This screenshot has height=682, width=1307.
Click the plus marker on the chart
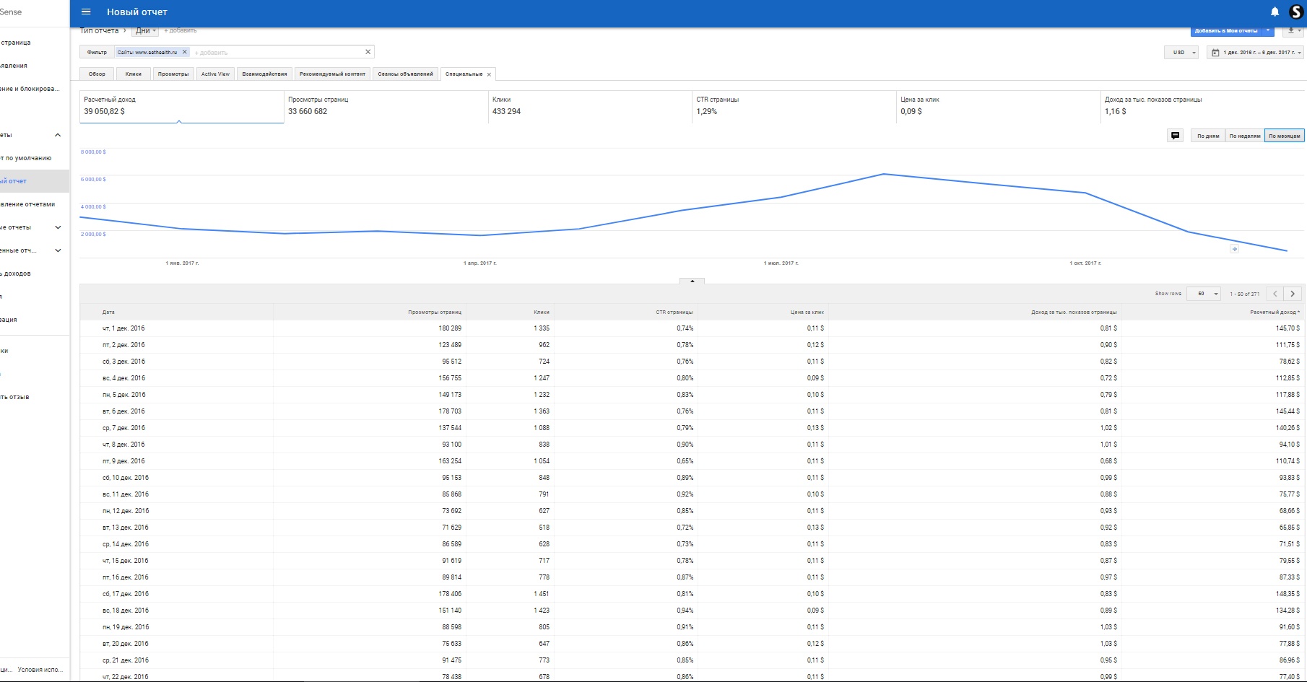1234,249
